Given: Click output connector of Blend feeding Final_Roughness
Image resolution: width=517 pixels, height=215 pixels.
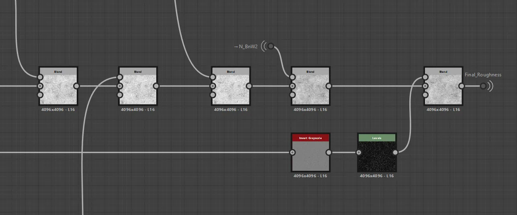Looking at the screenshot, I should point(462,86).
